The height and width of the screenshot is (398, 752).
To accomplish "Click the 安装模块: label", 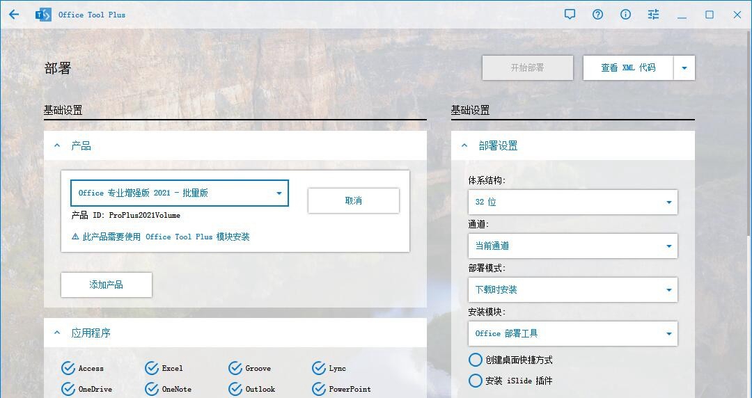I will [x=487, y=312].
